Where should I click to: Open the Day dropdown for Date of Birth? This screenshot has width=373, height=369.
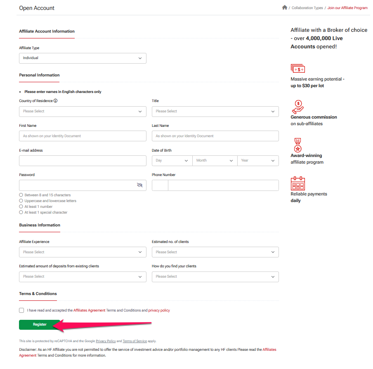coord(172,160)
